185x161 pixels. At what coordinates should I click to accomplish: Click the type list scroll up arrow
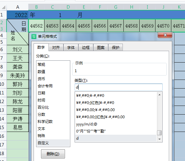coord(160,95)
